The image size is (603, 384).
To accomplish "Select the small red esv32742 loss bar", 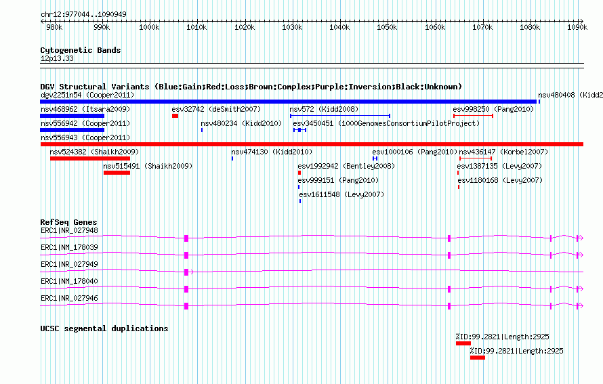I will coord(175,116).
